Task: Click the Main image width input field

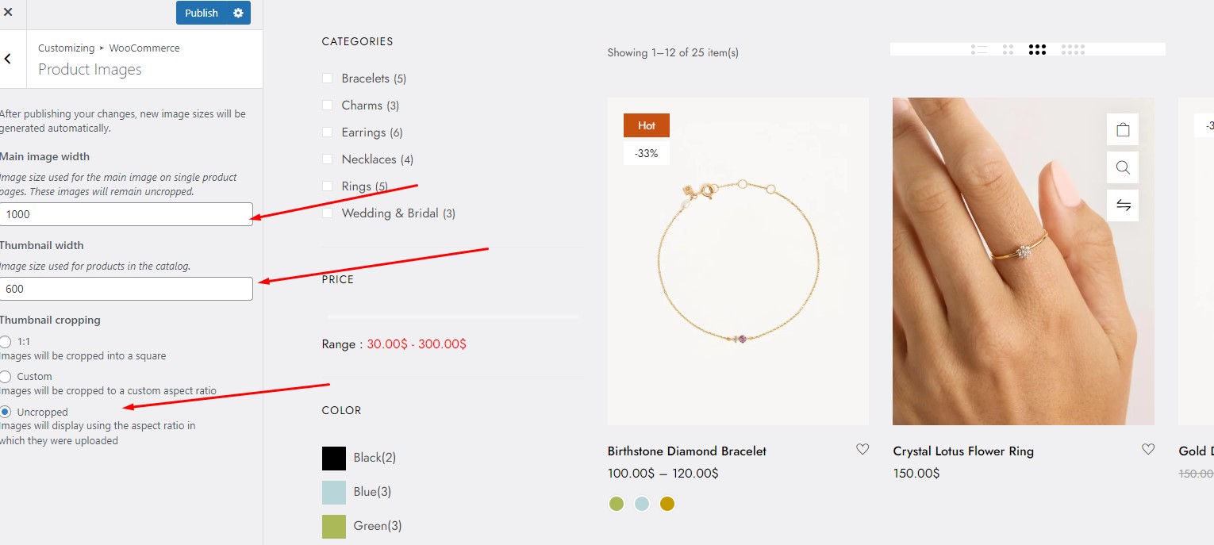Action: pos(126,214)
